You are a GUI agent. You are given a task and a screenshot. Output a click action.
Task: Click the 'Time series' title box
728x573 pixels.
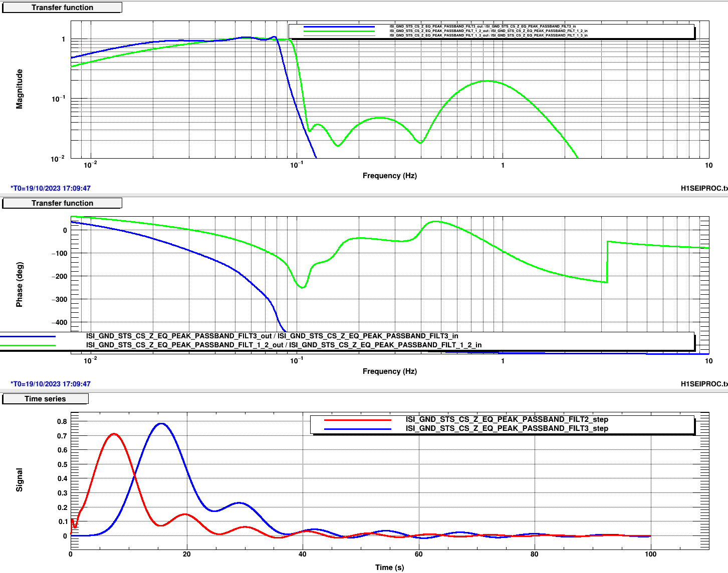click(x=45, y=399)
